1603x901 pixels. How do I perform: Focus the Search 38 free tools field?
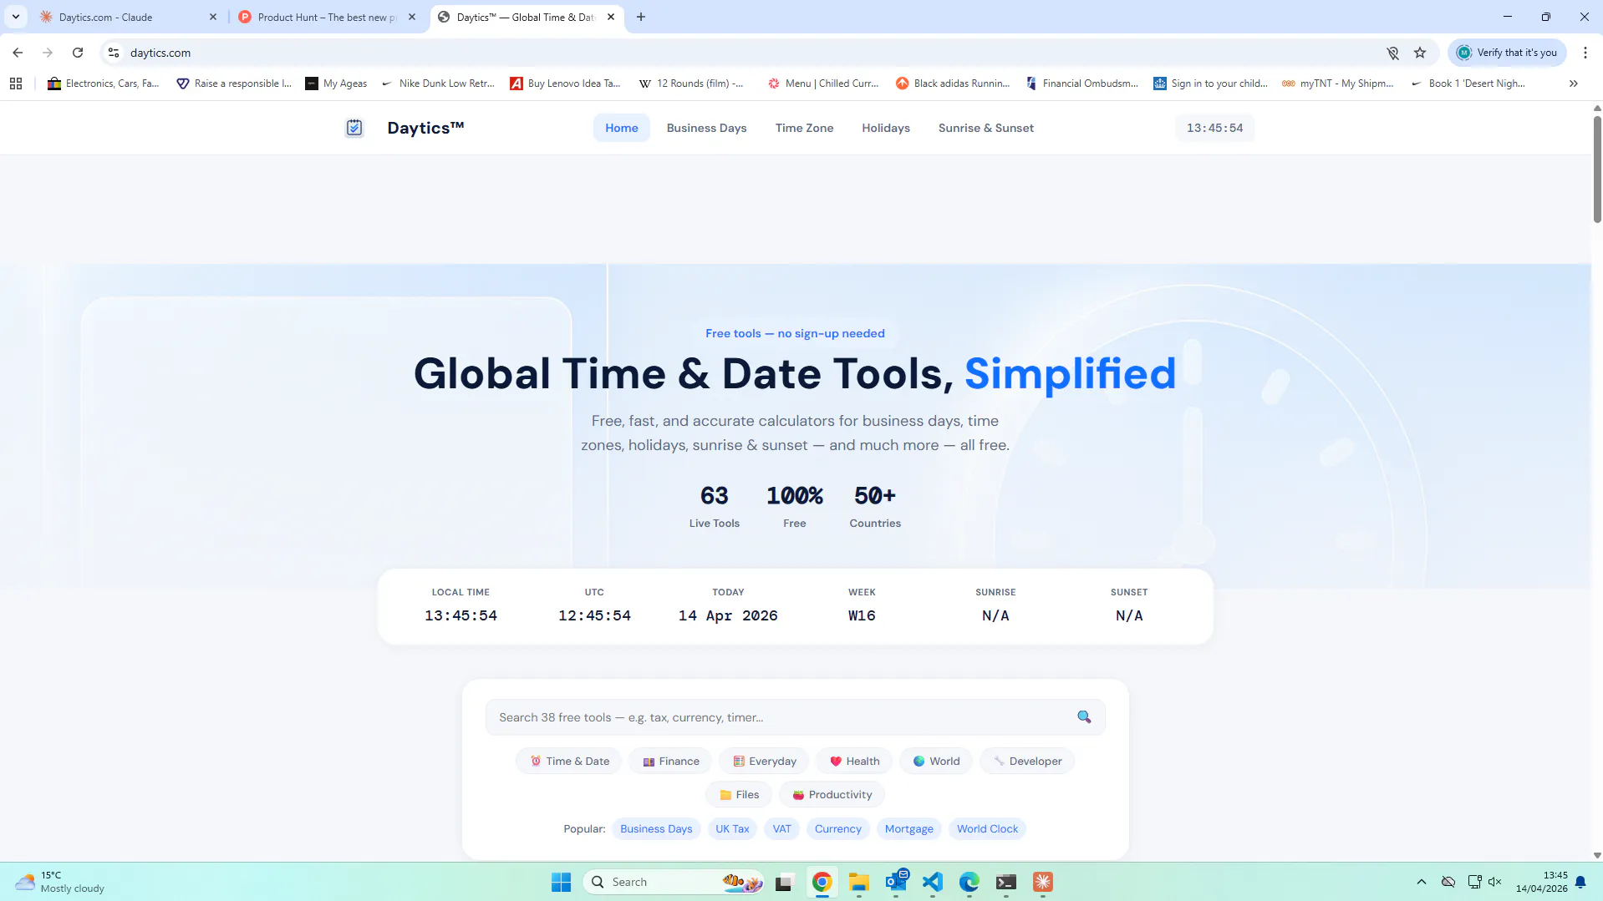click(795, 716)
